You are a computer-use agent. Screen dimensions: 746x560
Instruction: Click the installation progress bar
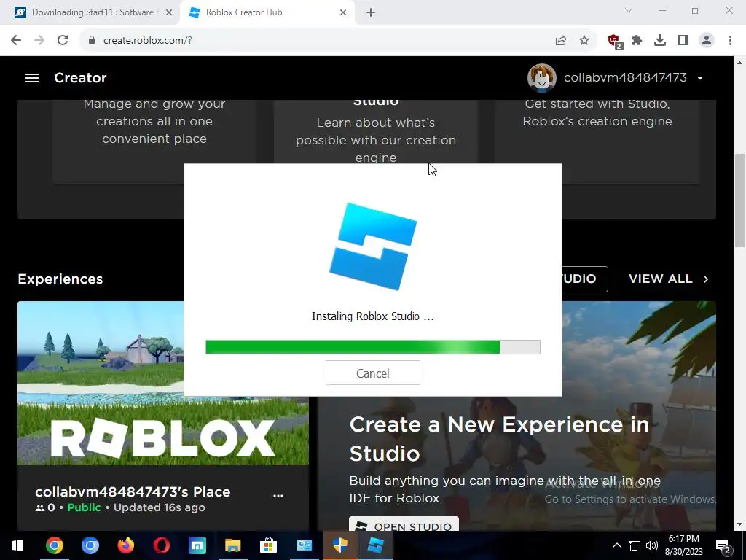372,347
